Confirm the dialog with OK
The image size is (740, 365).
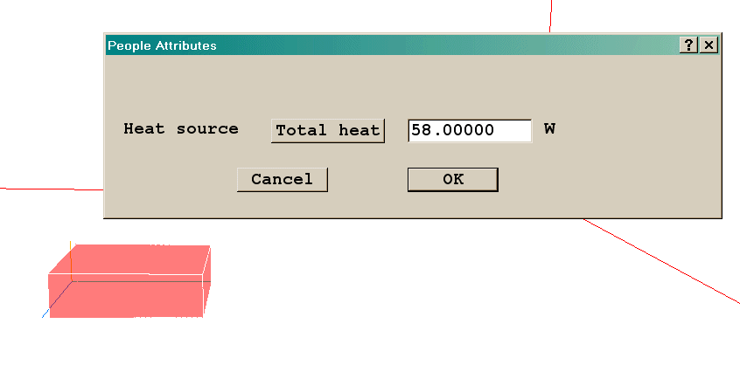coord(452,179)
